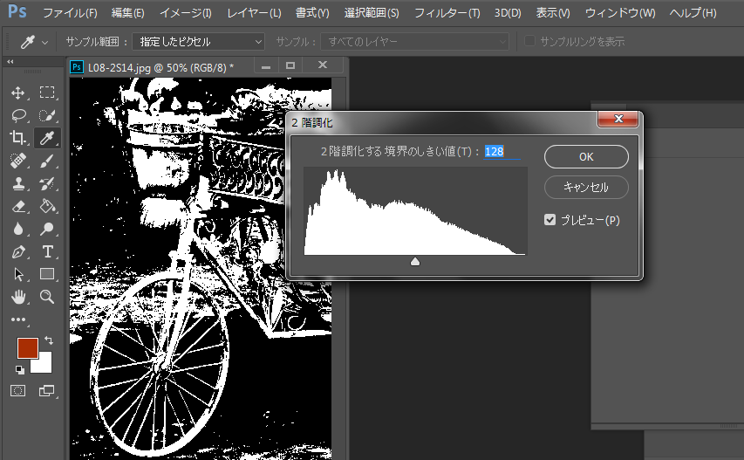Select the Spot Healing Brush tool
This screenshot has height=460, width=744.
[18, 161]
